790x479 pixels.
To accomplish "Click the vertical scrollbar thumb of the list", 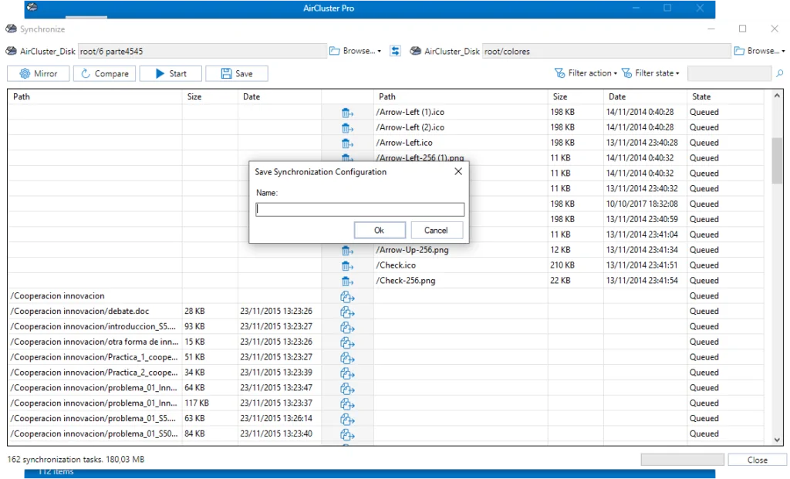I will point(777,160).
